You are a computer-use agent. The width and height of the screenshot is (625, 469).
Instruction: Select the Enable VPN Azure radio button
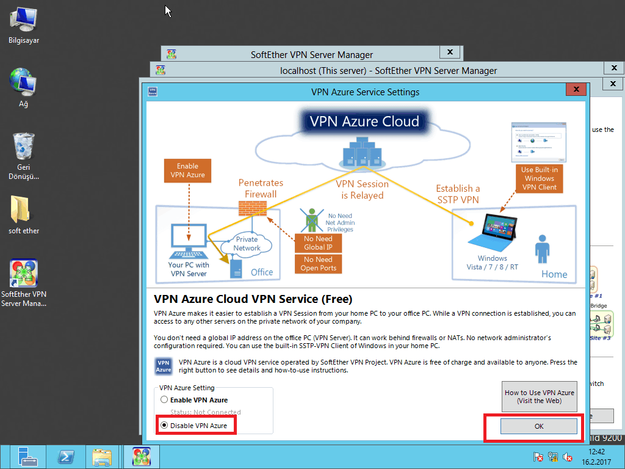[164, 400]
